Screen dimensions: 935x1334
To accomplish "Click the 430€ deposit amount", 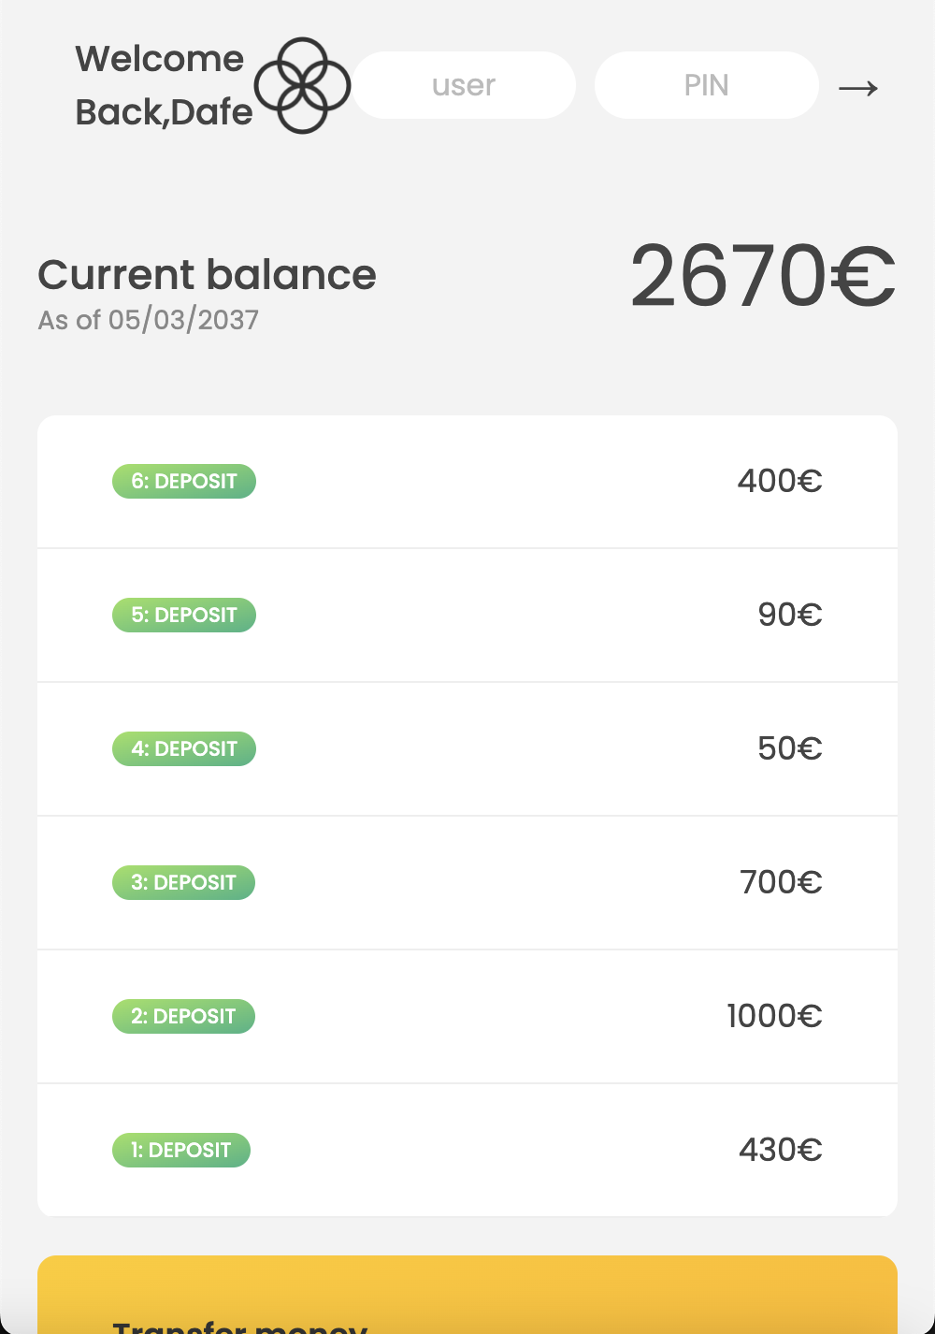I will (781, 1150).
